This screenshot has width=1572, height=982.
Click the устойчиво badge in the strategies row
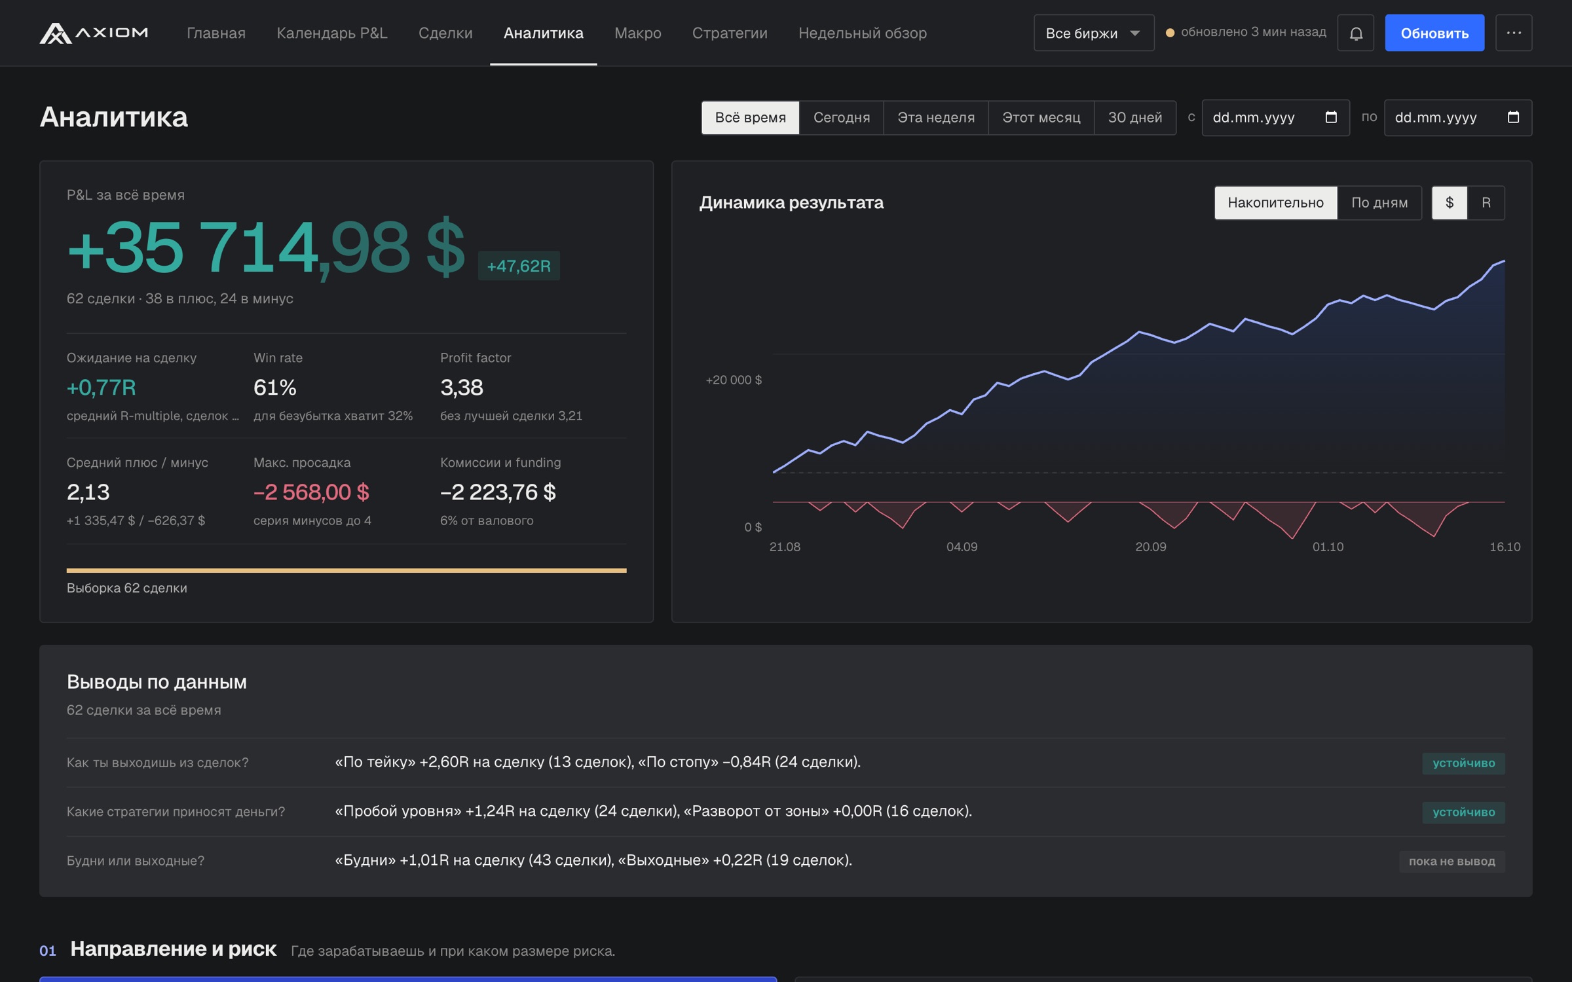(1463, 812)
